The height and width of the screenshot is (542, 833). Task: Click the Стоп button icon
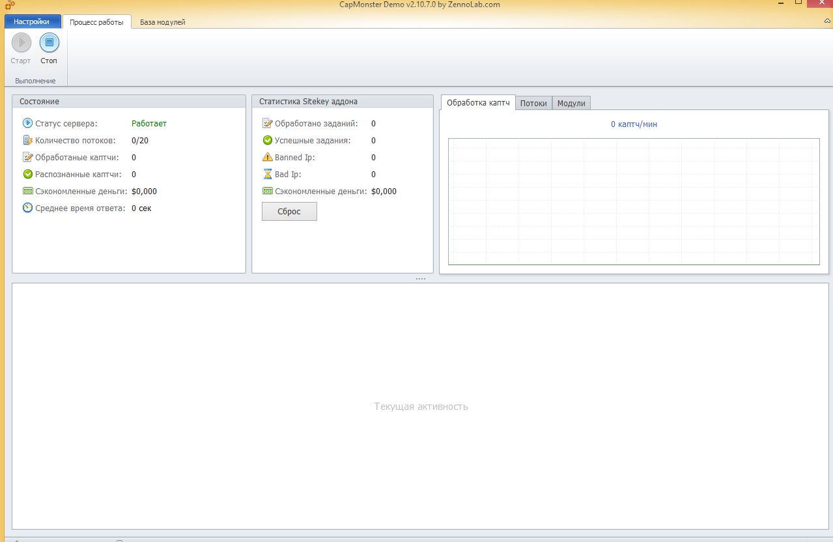click(x=49, y=43)
